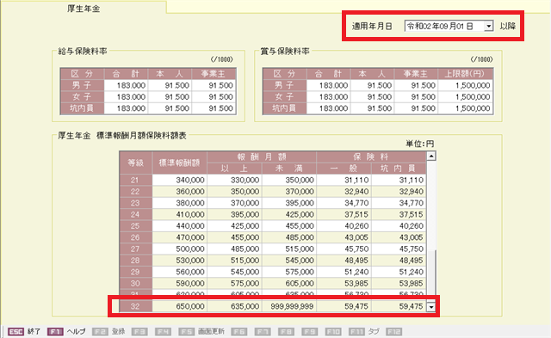Viewport: 551px width, 338px height.
Task: Select standard amount 590,000 cell
Action: 180,284
